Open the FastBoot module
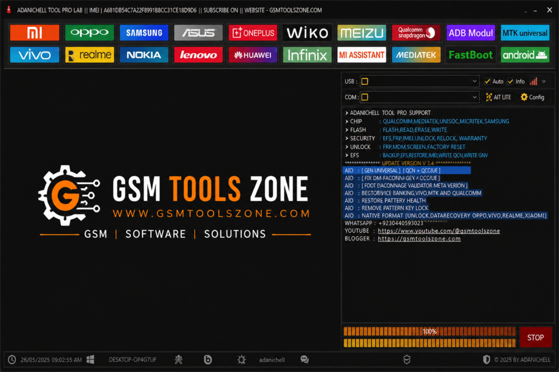 [x=471, y=55]
